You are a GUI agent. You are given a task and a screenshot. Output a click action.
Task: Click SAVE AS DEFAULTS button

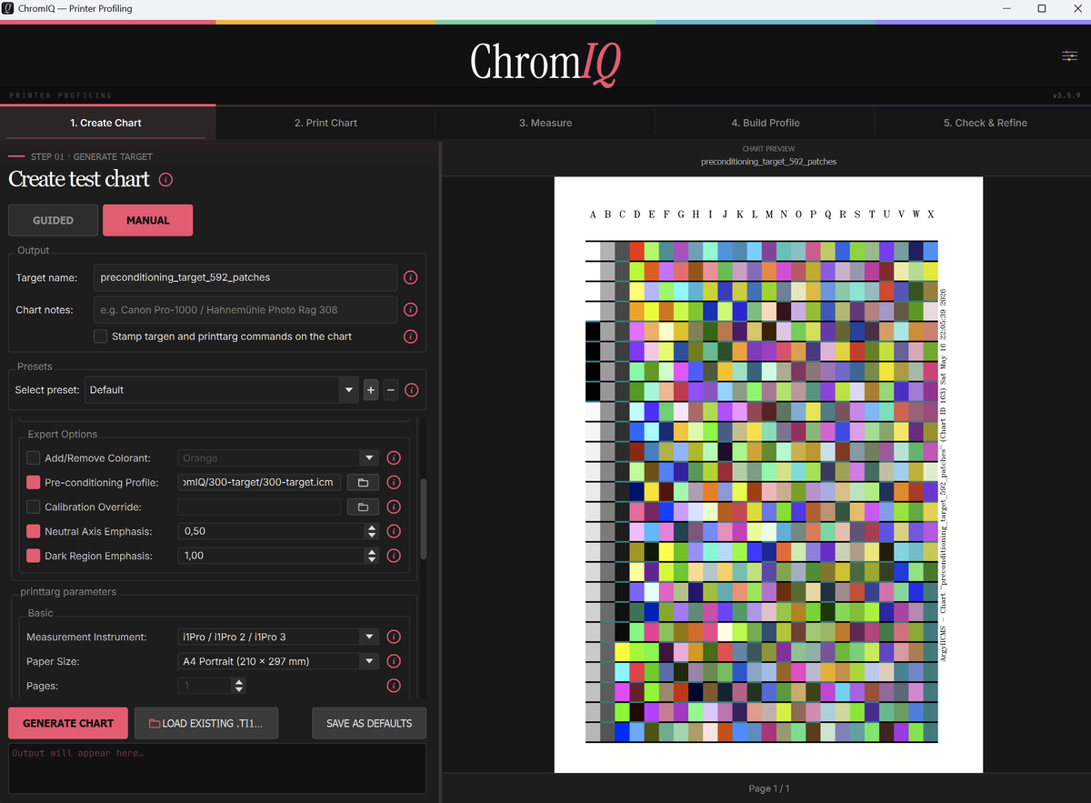click(x=369, y=723)
